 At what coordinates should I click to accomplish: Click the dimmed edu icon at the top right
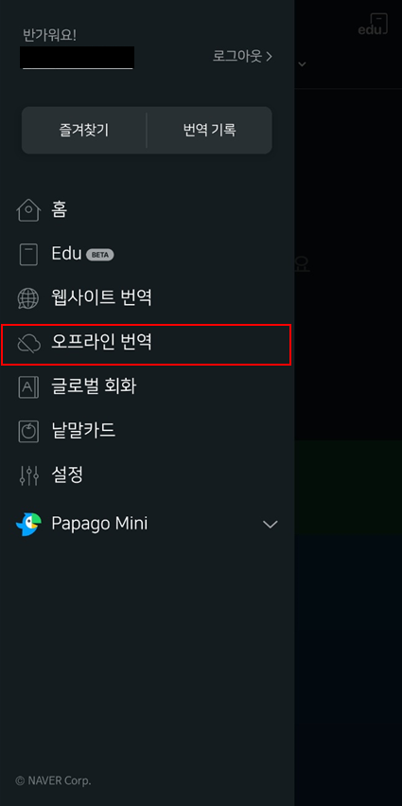[x=373, y=25]
